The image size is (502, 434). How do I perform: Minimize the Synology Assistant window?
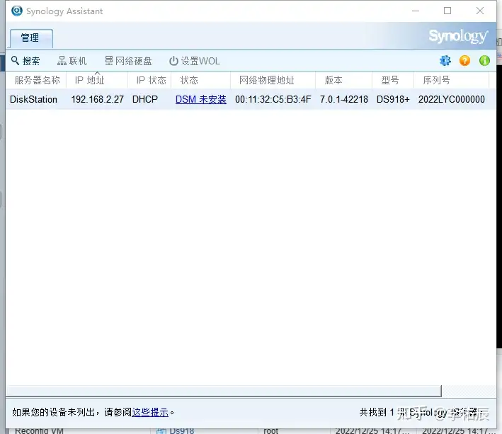(x=416, y=11)
